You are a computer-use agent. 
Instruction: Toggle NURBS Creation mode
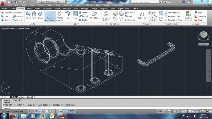coord(60,16)
